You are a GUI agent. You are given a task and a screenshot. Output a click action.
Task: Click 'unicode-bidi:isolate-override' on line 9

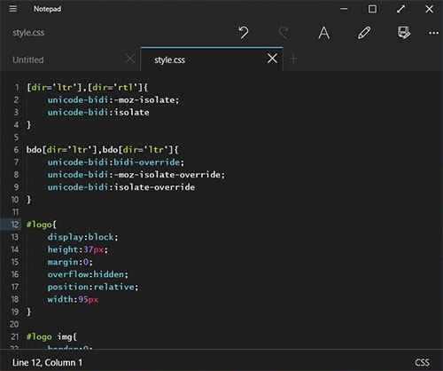pos(121,187)
